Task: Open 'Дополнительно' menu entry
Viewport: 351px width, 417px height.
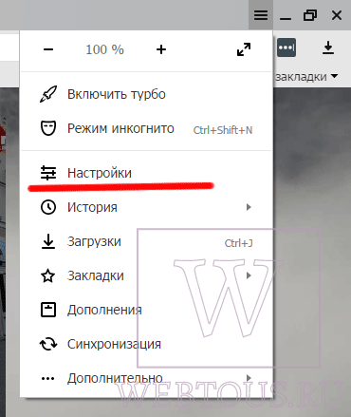Action: click(x=115, y=378)
